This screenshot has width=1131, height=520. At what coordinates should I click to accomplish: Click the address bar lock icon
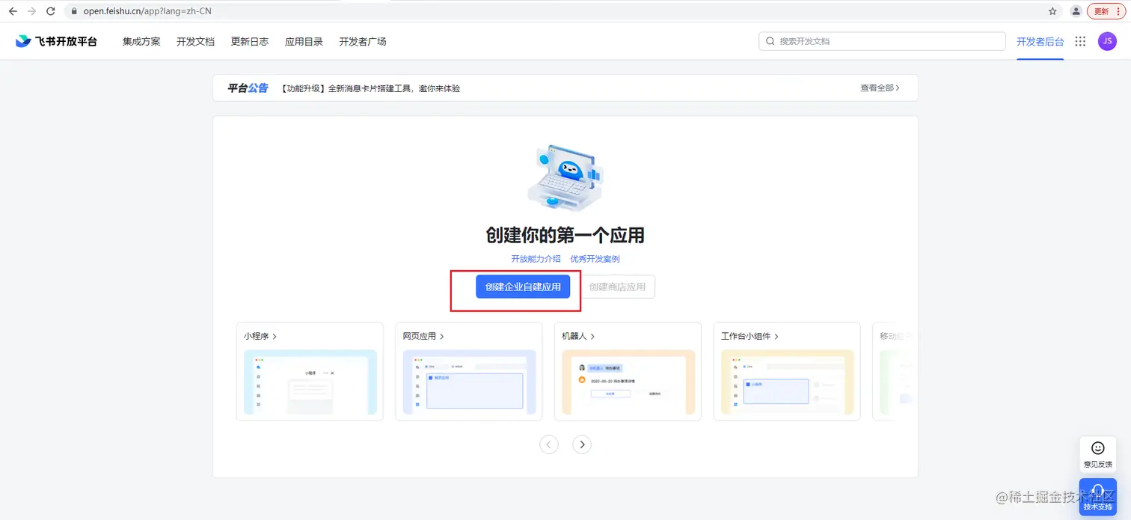pyautogui.click(x=73, y=11)
